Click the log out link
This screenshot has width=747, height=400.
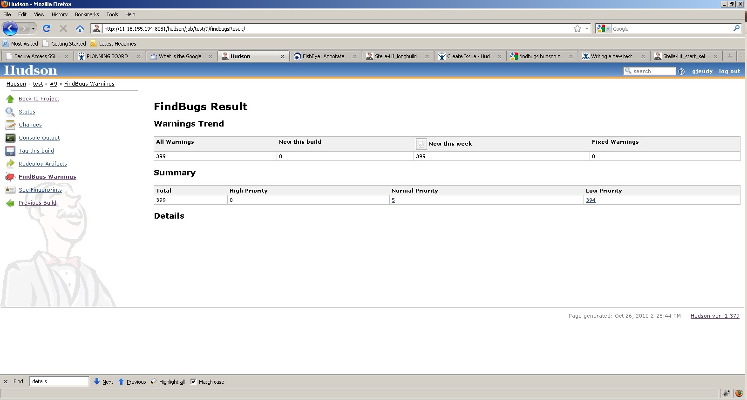coord(729,71)
